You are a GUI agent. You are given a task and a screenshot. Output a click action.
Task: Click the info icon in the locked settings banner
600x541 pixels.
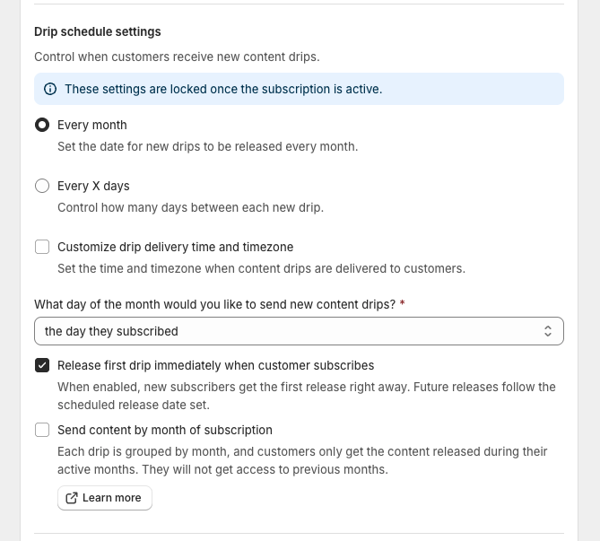click(x=50, y=89)
